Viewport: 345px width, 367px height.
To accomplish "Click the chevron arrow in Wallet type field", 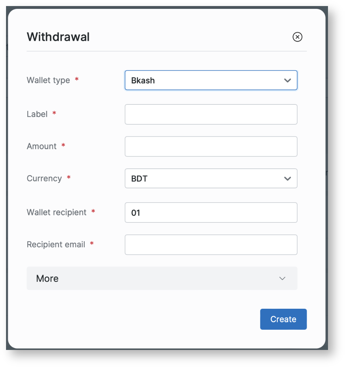I will click(288, 81).
